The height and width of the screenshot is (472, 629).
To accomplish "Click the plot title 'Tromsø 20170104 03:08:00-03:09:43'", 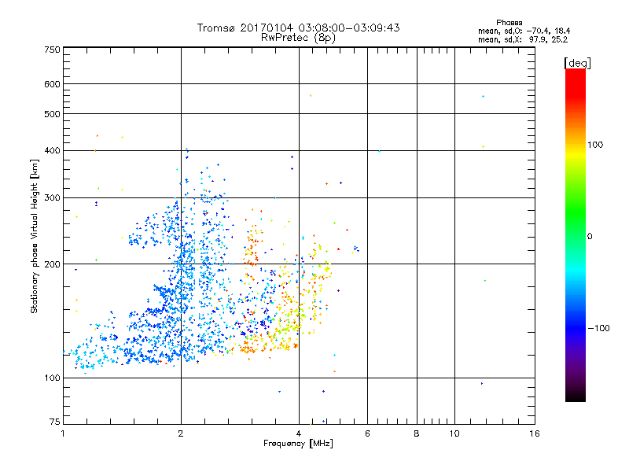I will click(x=299, y=28).
